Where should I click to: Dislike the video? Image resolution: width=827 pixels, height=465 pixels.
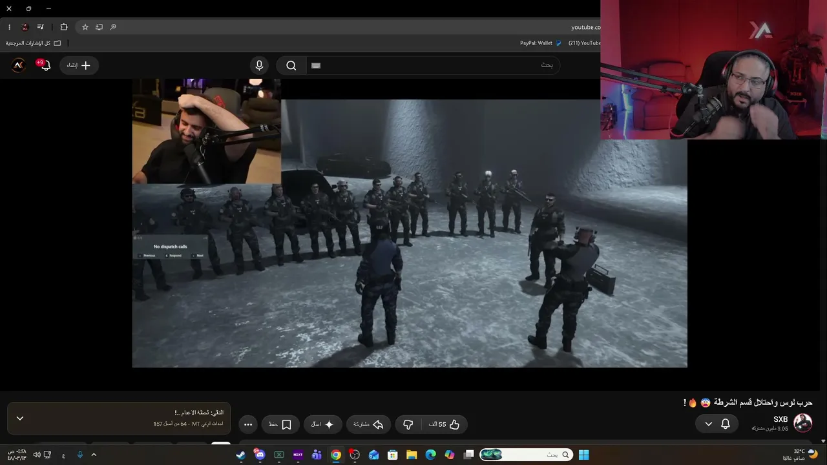point(408,424)
